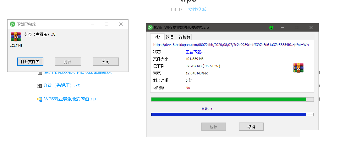339x146 pixels.
Task: Click the blue segment progress bar
Action: pyautogui.click(x=232, y=114)
